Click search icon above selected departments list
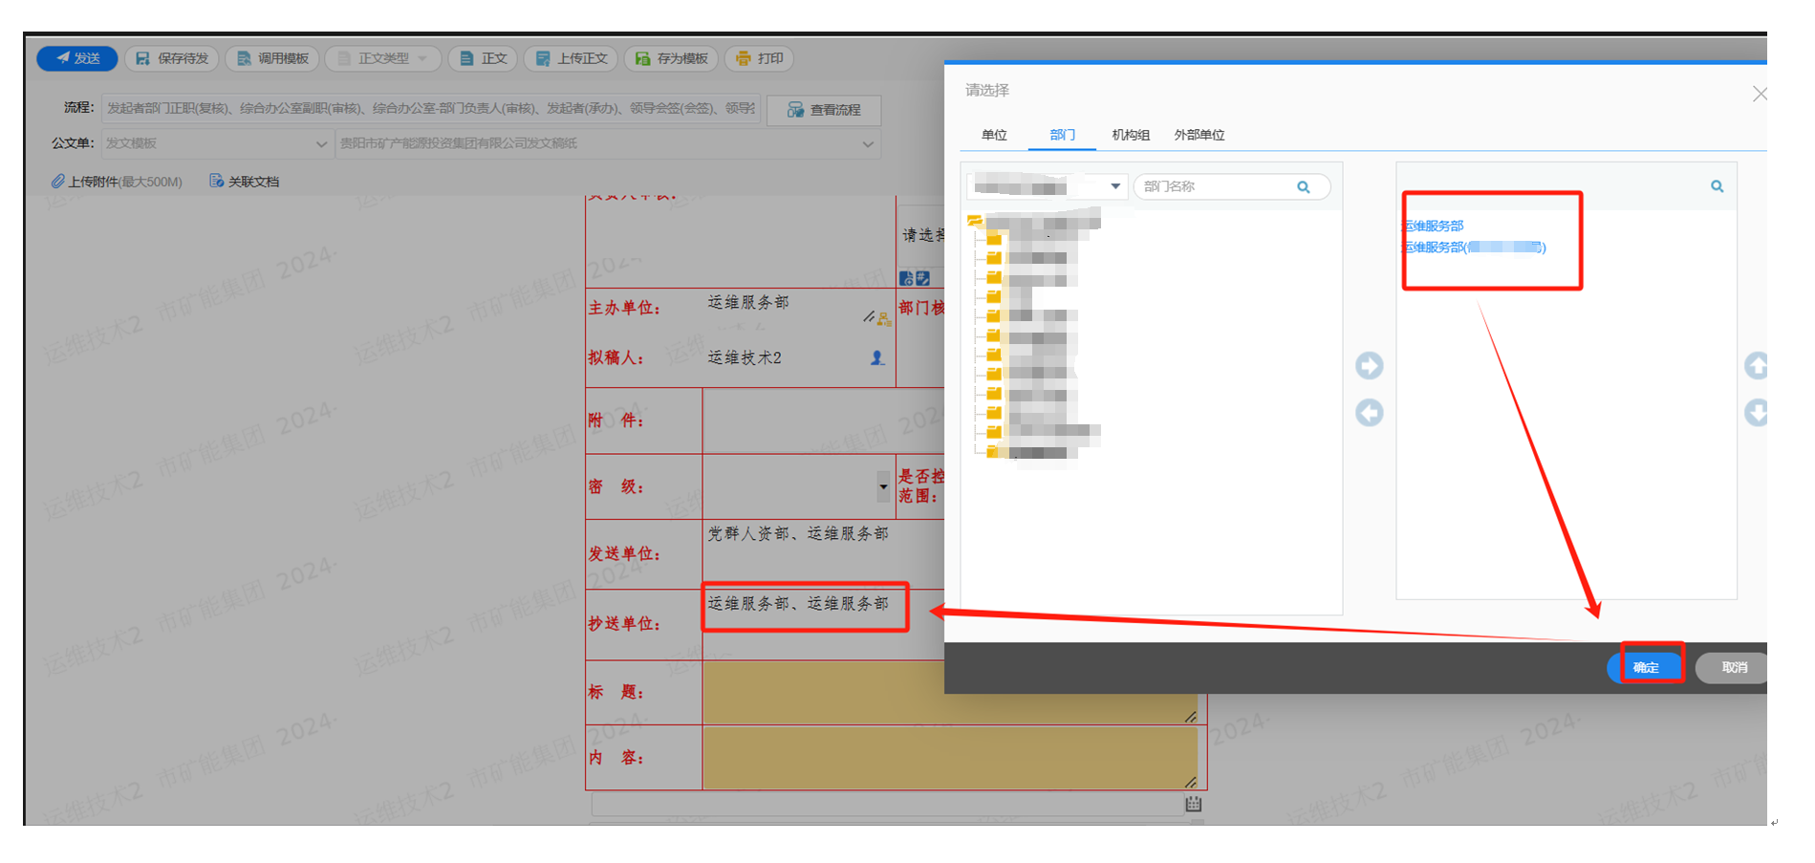The image size is (1815, 863). coord(1717,186)
